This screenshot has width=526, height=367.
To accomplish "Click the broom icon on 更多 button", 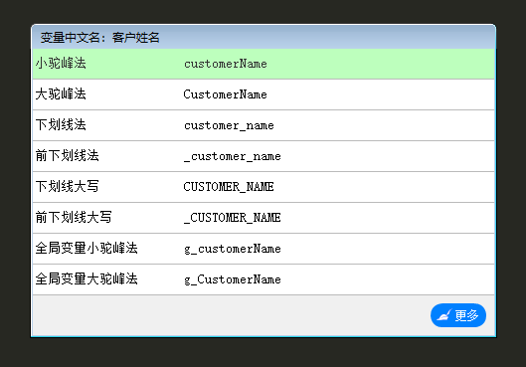I will (444, 315).
